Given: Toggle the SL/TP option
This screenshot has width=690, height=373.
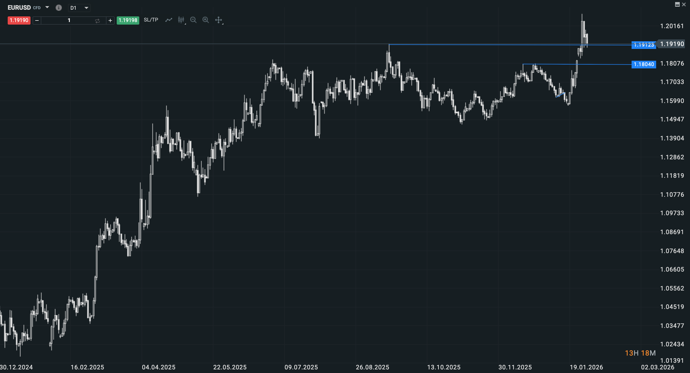Looking at the screenshot, I should (151, 20).
